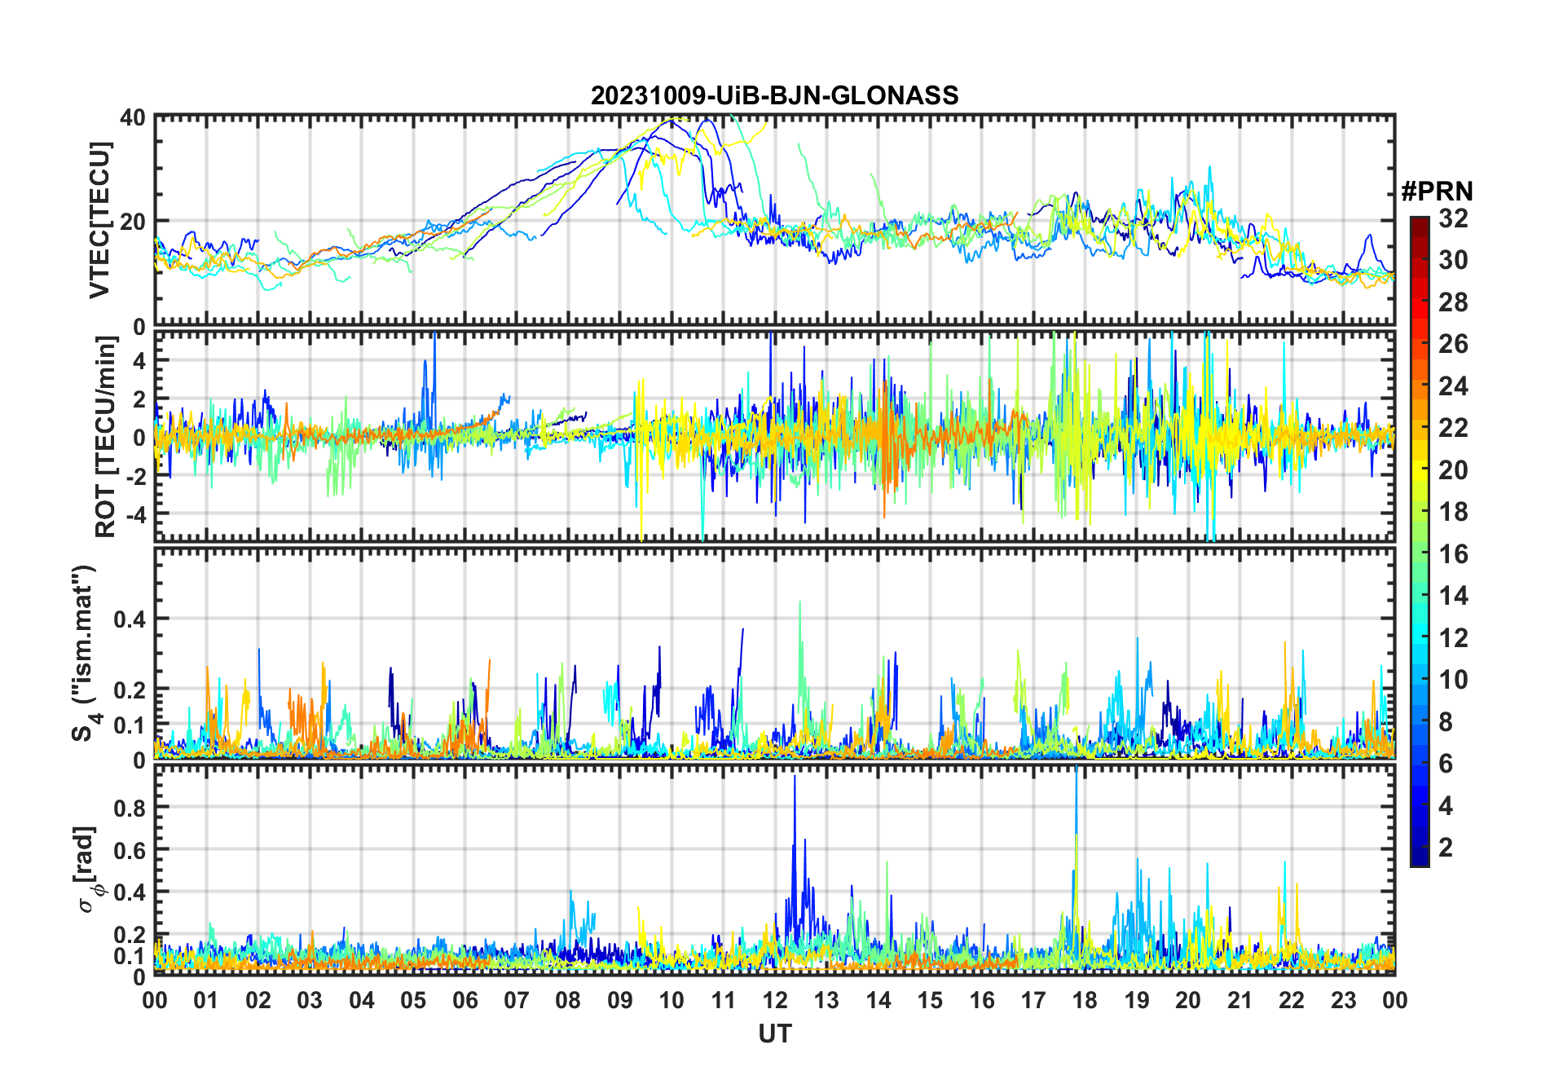Click colorbar tick label 4
The width and height of the screenshot is (1550, 1084).
[x=1446, y=806]
